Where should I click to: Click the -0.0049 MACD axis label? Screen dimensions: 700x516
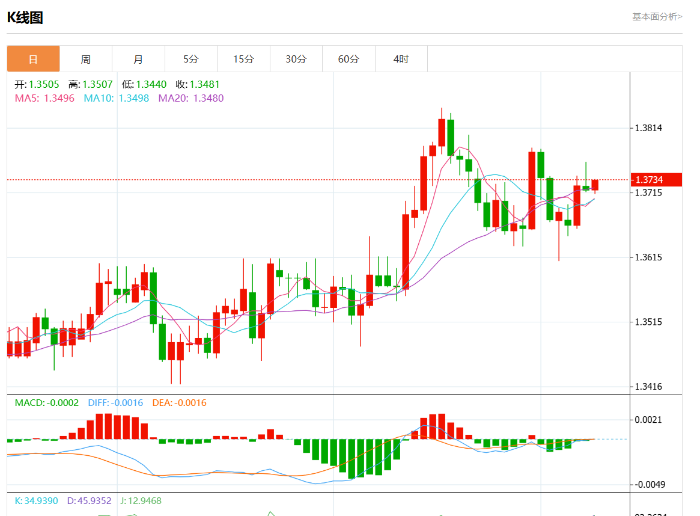(650, 485)
